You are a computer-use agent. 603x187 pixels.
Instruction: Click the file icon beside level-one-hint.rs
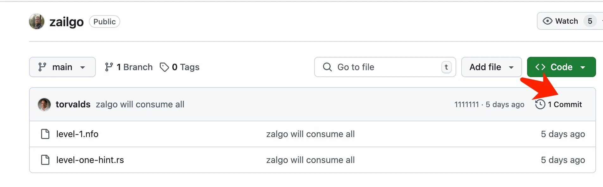45,160
